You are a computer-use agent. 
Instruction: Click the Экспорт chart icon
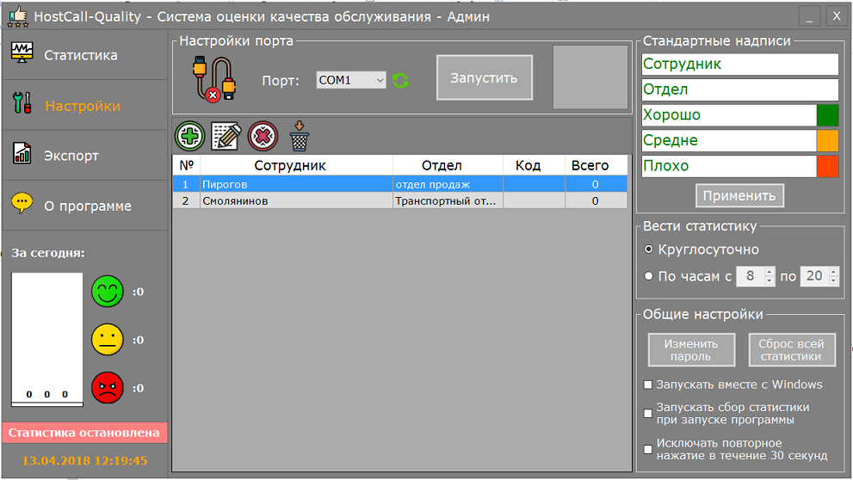point(22,153)
